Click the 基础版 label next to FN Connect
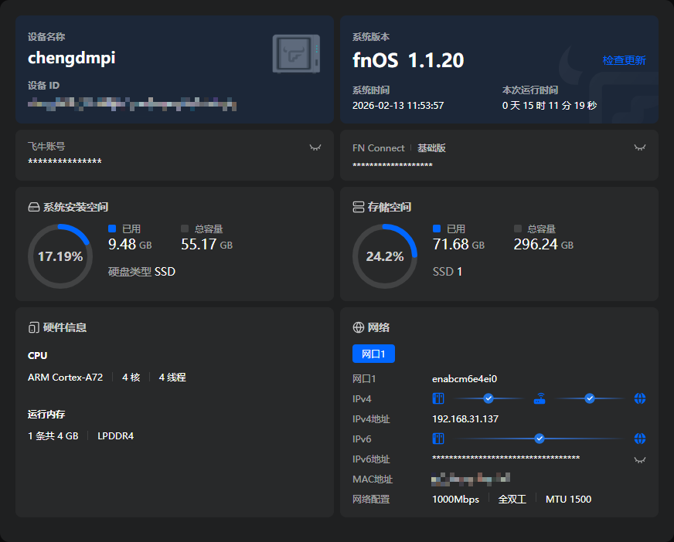This screenshot has height=542, width=674. (x=431, y=148)
